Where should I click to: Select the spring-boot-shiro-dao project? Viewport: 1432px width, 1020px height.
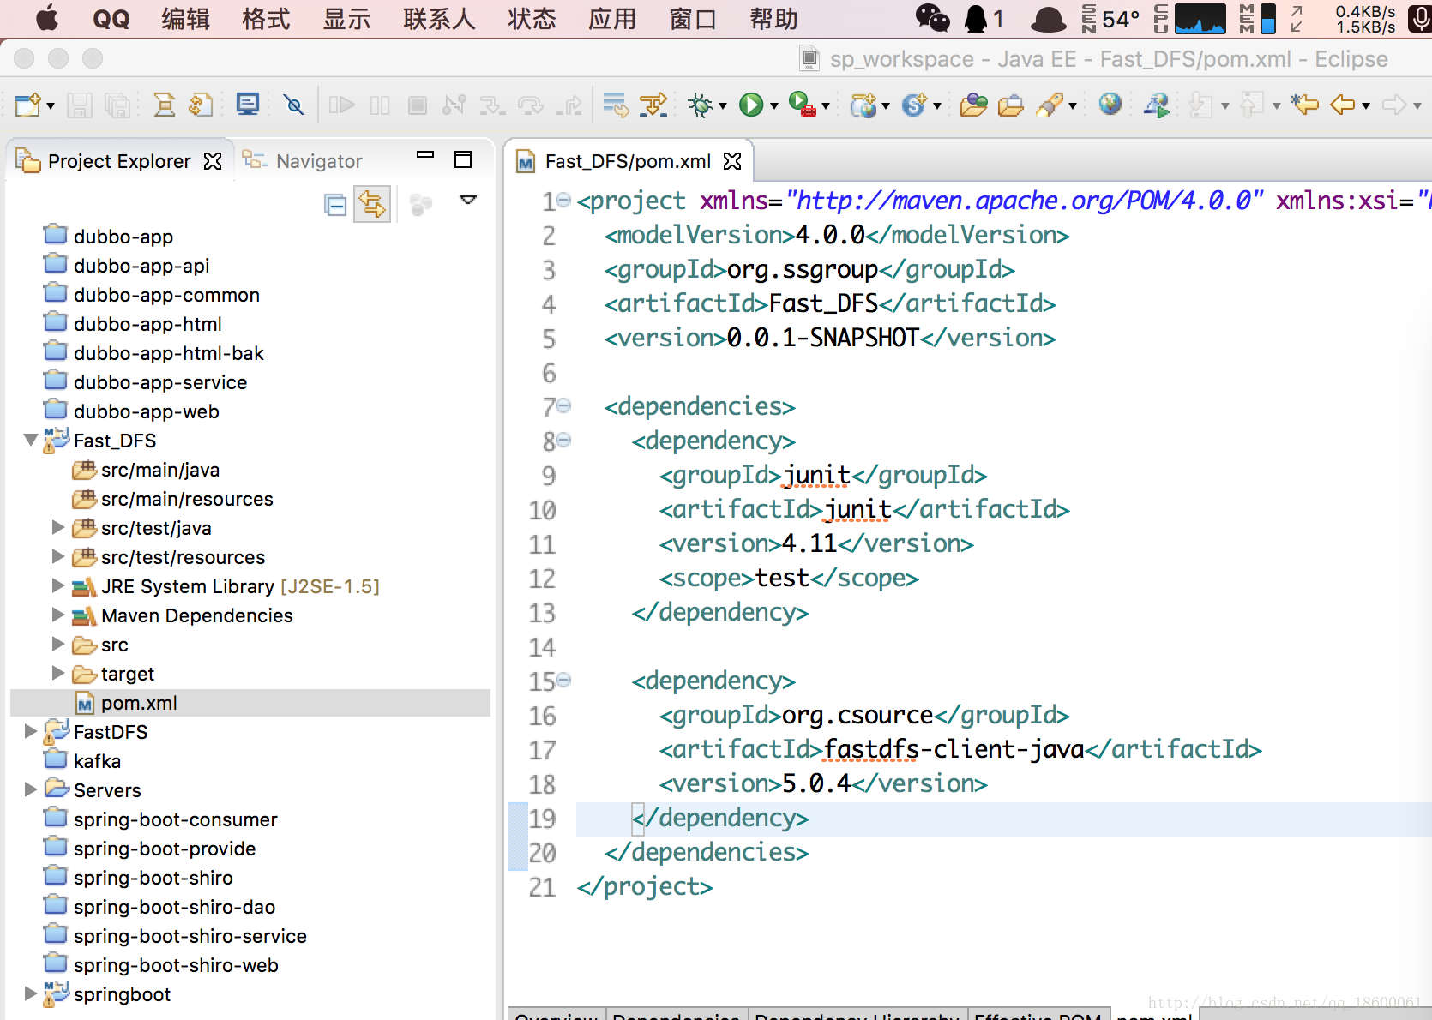coord(174,907)
